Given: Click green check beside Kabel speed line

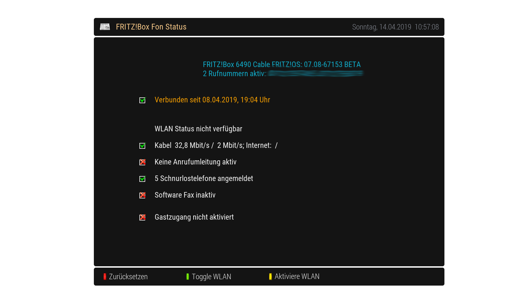Looking at the screenshot, I should 142,146.
